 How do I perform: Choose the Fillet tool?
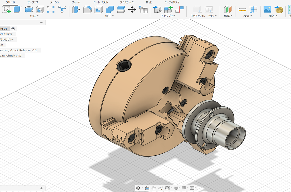[87, 10]
